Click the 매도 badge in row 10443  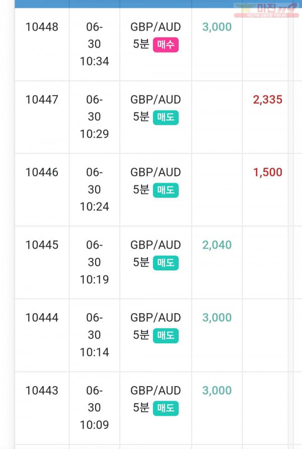(x=166, y=408)
